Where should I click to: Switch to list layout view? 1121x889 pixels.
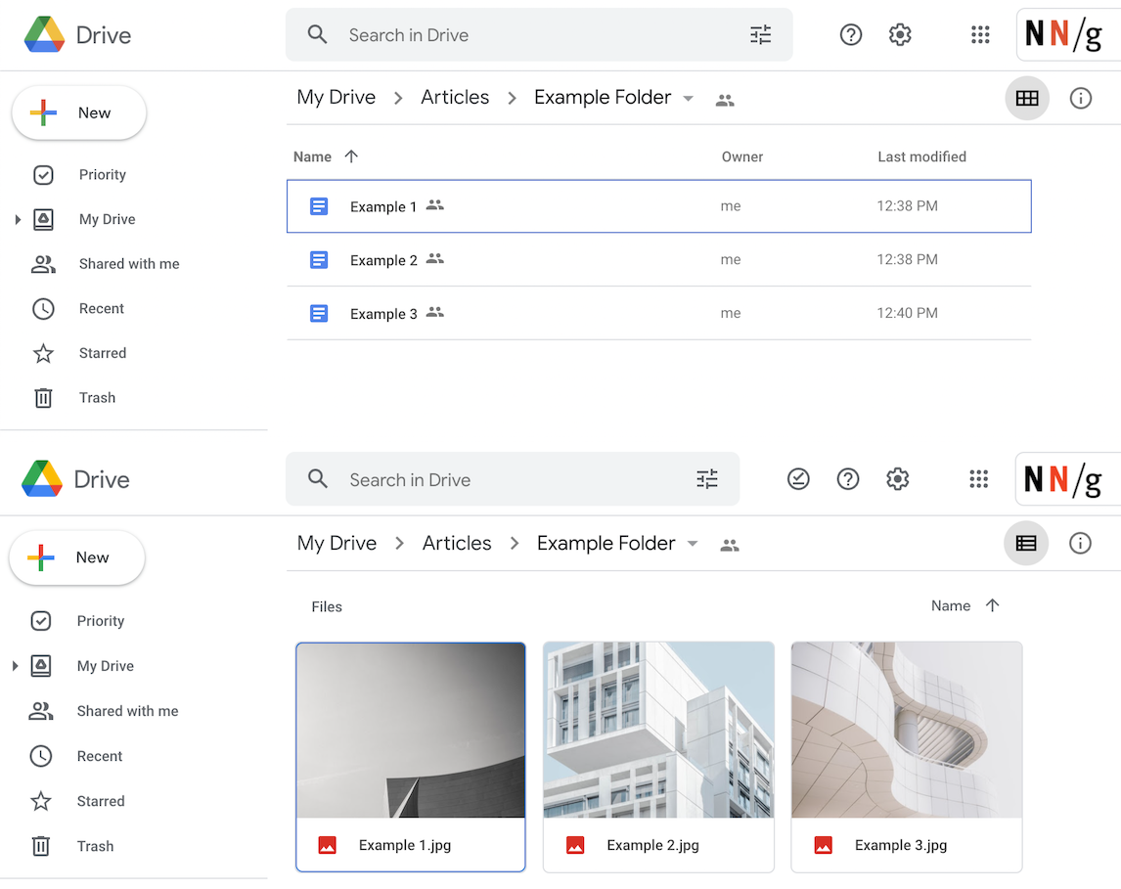[x=1025, y=544]
